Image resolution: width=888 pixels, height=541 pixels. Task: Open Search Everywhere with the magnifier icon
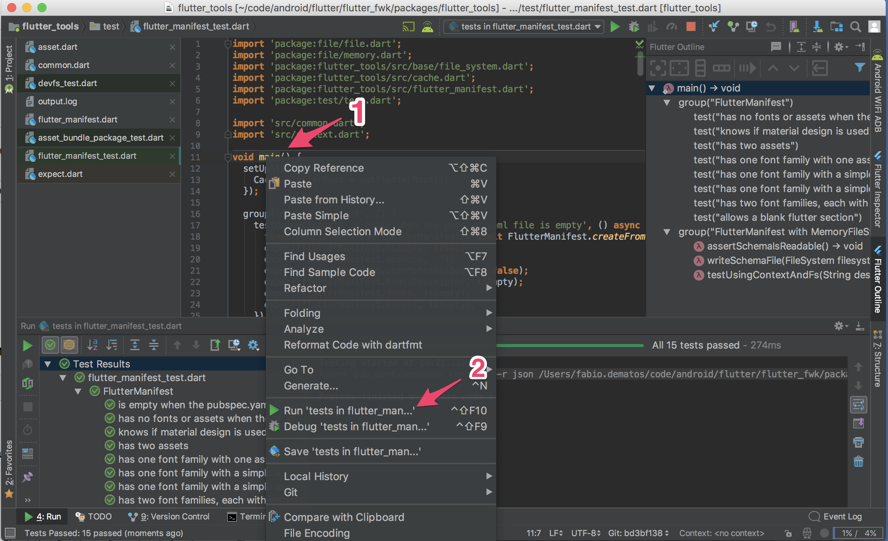pyautogui.click(x=855, y=27)
